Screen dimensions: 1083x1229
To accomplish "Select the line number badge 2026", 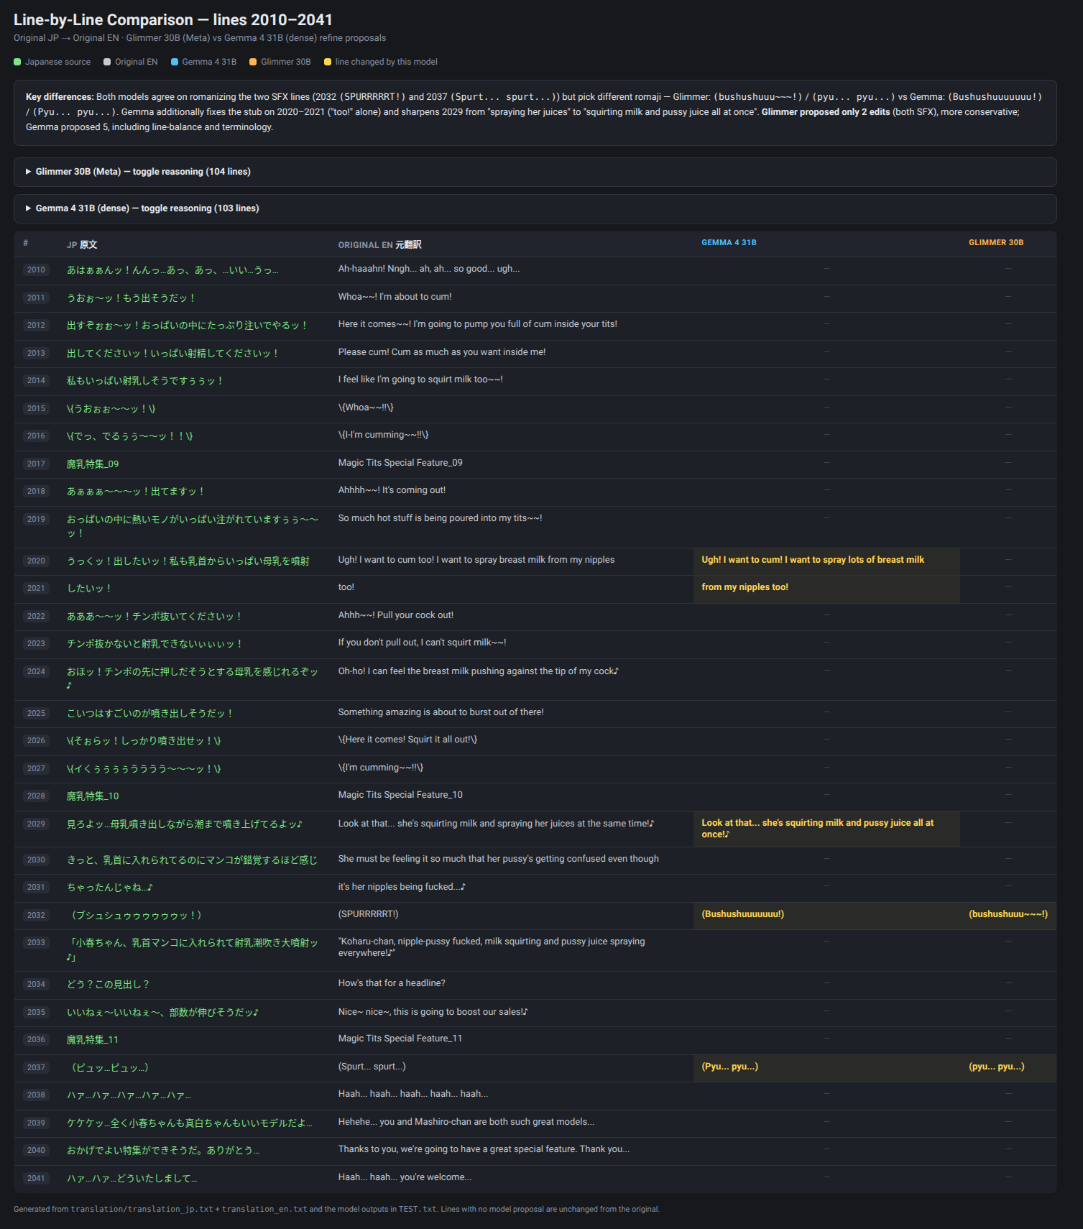I will click(37, 740).
